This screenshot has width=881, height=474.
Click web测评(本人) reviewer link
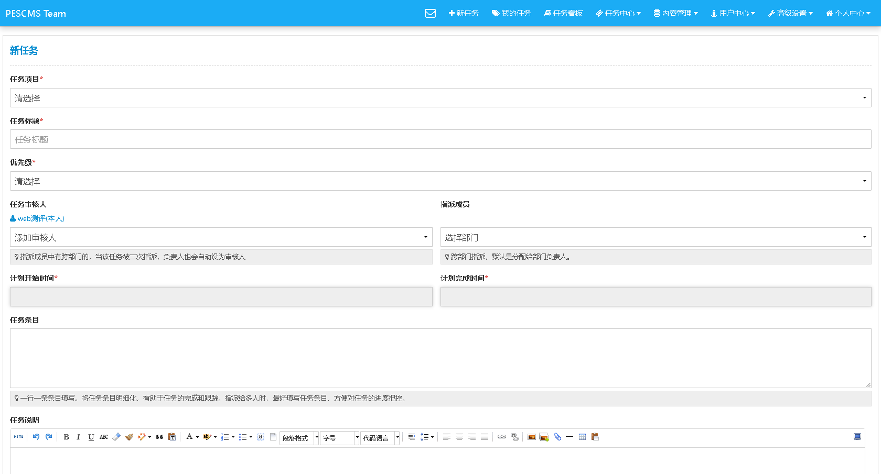click(37, 218)
